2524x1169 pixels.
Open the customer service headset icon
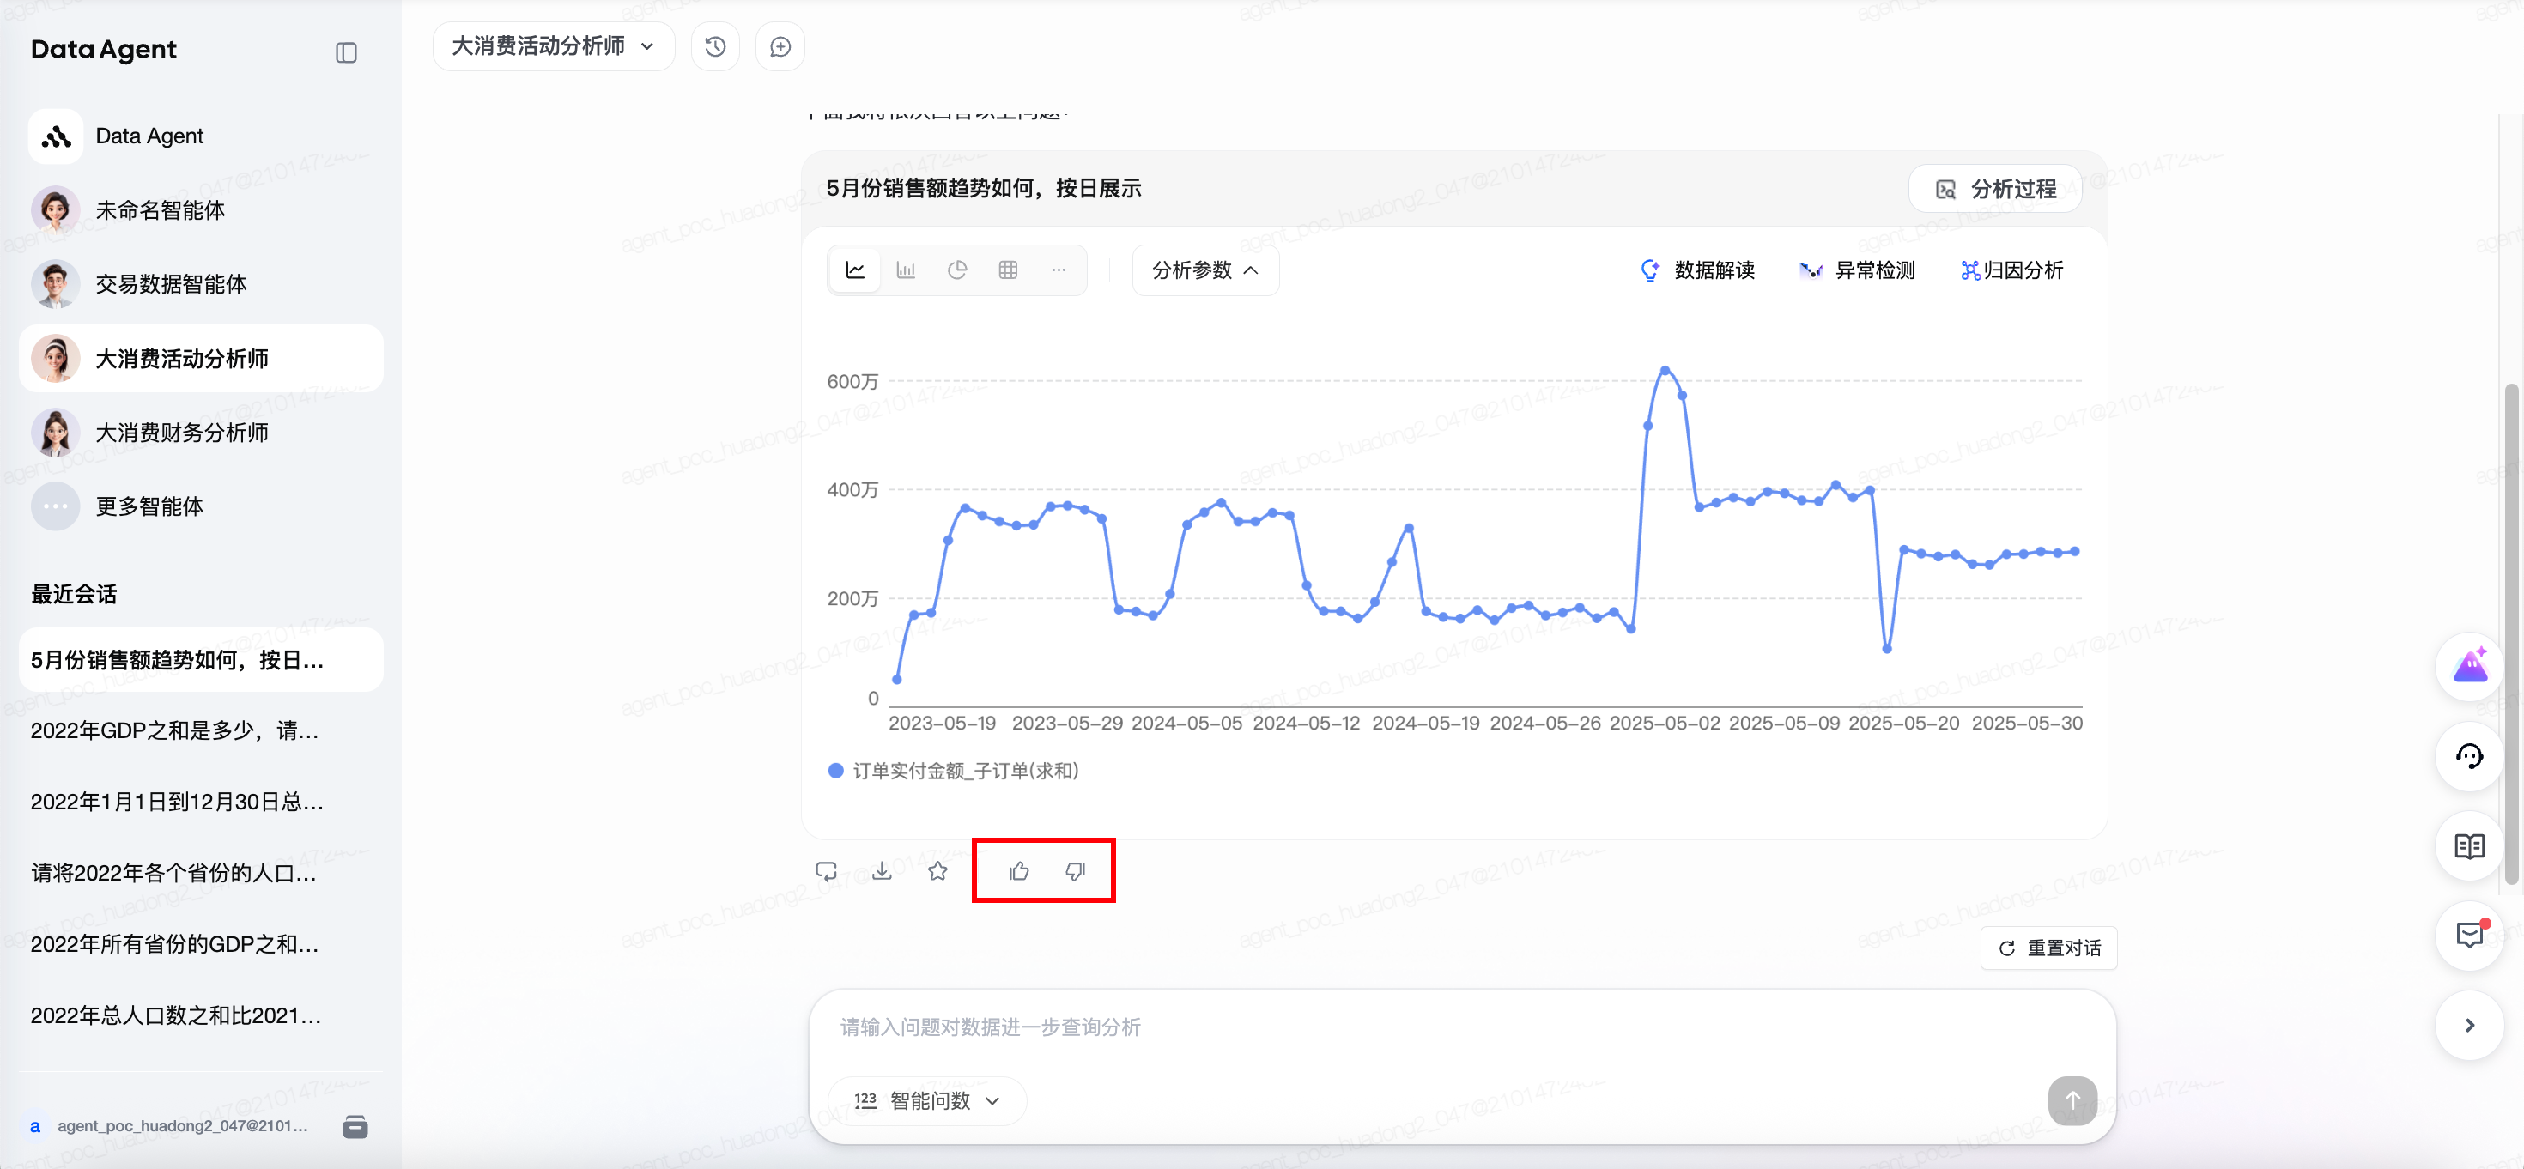2468,755
